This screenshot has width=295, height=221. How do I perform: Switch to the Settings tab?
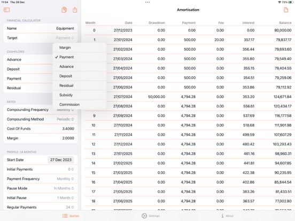pos(151,216)
